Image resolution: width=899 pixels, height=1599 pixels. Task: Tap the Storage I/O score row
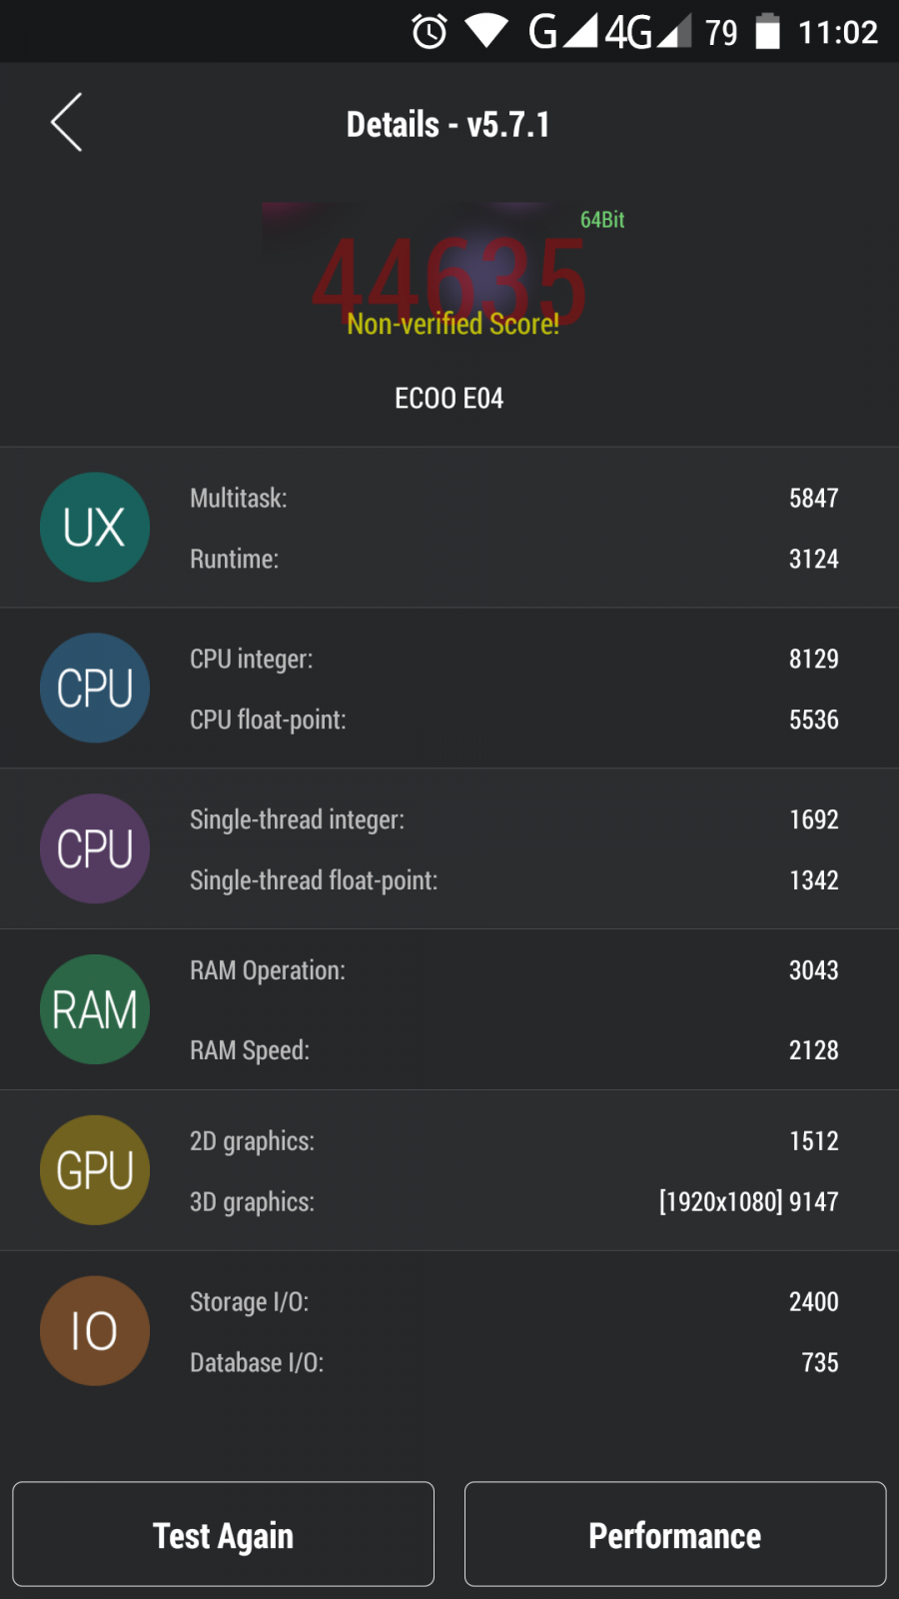(x=514, y=1301)
